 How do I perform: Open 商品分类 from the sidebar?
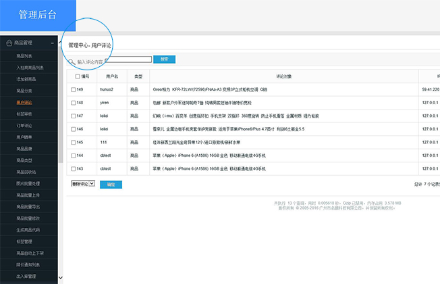coord(25,91)
